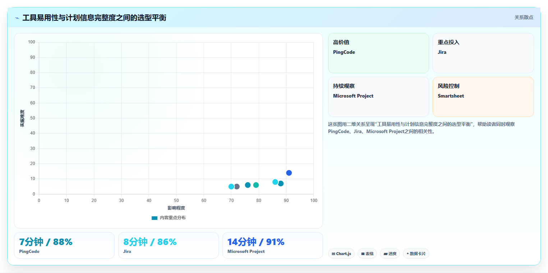Click the Chart.js chip
This screenshot has width=548, height=273.
(x=341, y=254)
